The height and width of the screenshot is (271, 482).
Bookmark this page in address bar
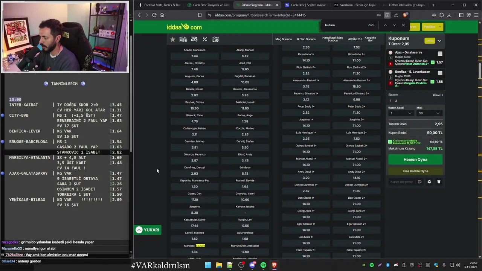200,15
